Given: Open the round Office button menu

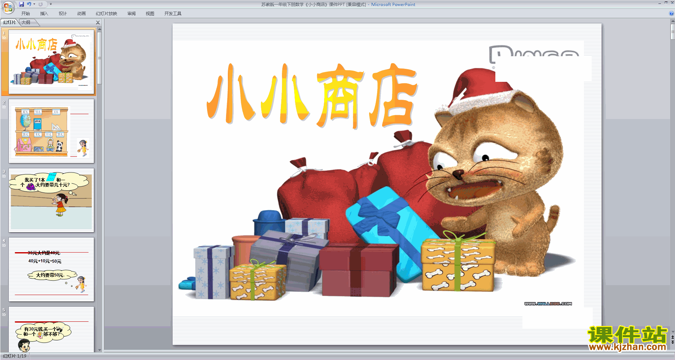Looking at the screenshot, I should point(8,7).
